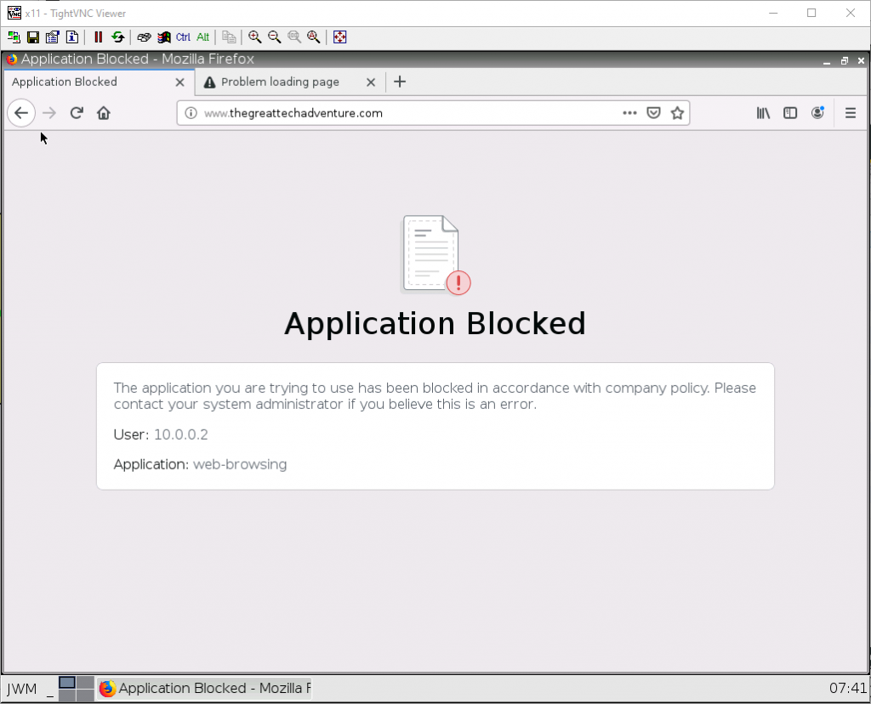Screen dimensions: 871x704
Task: Click the tracking protection shield icon
Action: point(653,112)
